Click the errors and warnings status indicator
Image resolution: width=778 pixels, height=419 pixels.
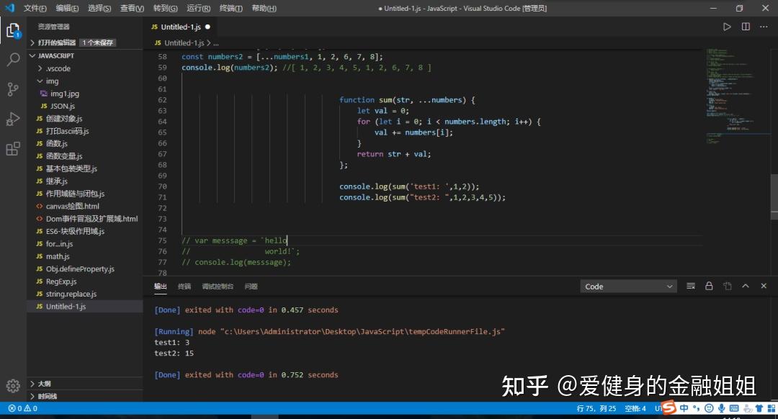click(23, 409)
